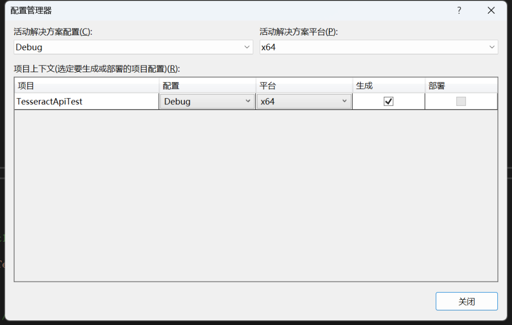This screenshot has width=512, height=325.
Task: Click the 平台 column header
Action: [x=304, y=85]
